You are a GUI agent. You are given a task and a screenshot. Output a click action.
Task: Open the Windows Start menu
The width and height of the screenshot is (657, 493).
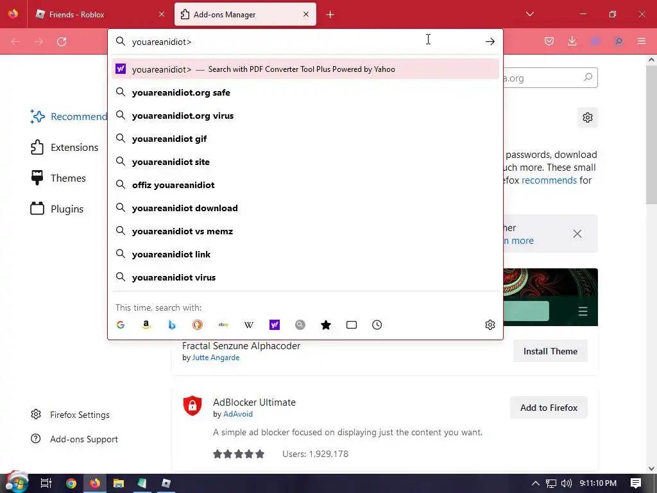(16, 483)
